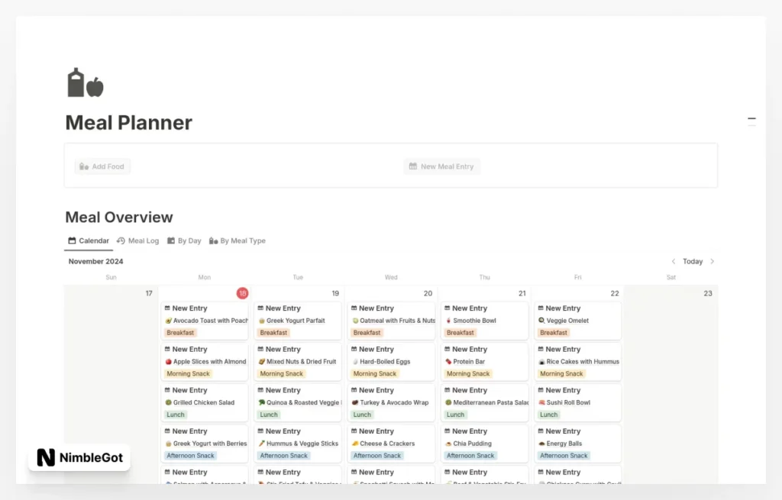Go to previous month with left chevron
The image size is (782, 500).
pos(674,261)
